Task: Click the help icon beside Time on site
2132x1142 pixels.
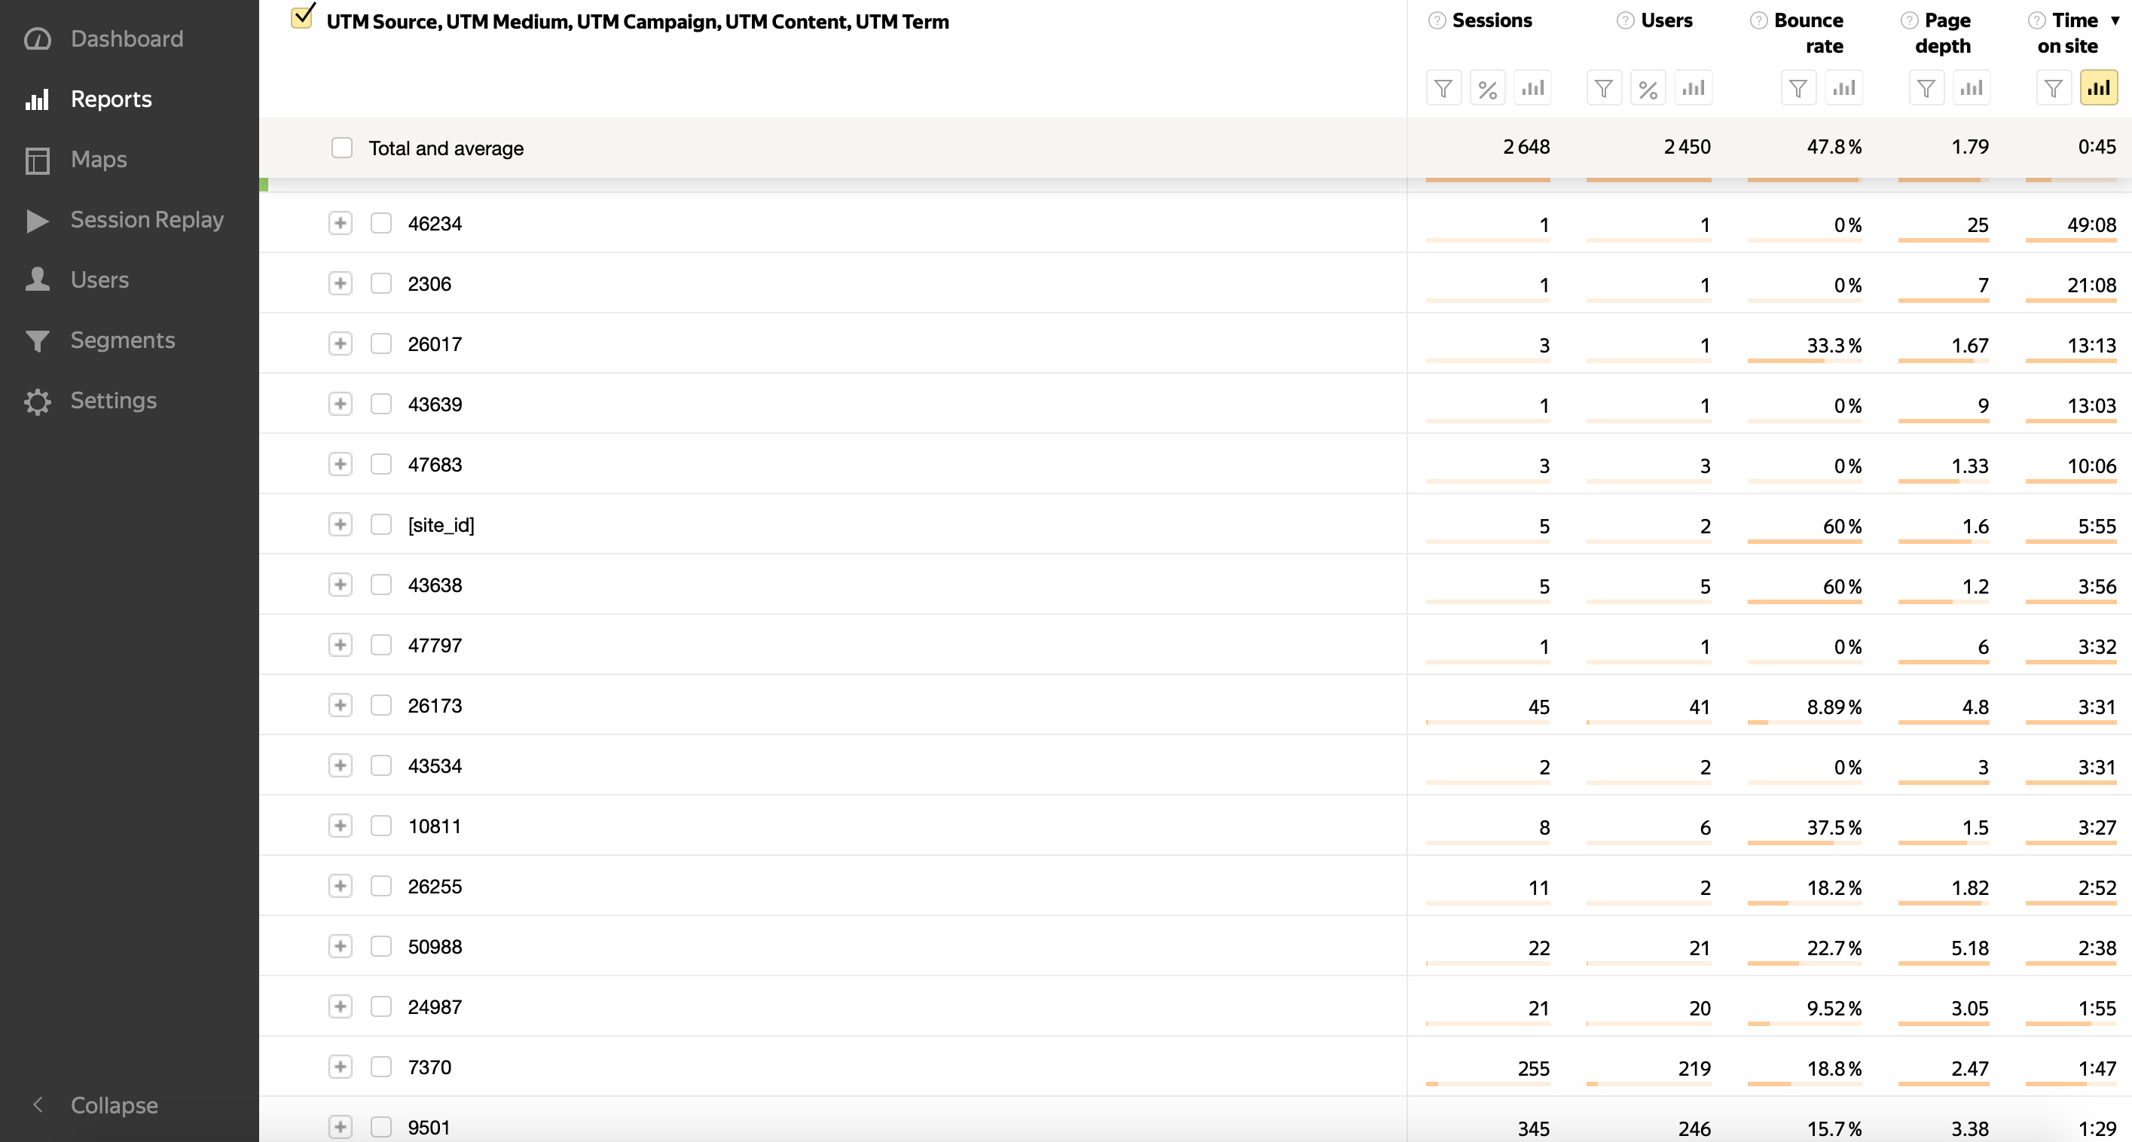Action: 2037,20
